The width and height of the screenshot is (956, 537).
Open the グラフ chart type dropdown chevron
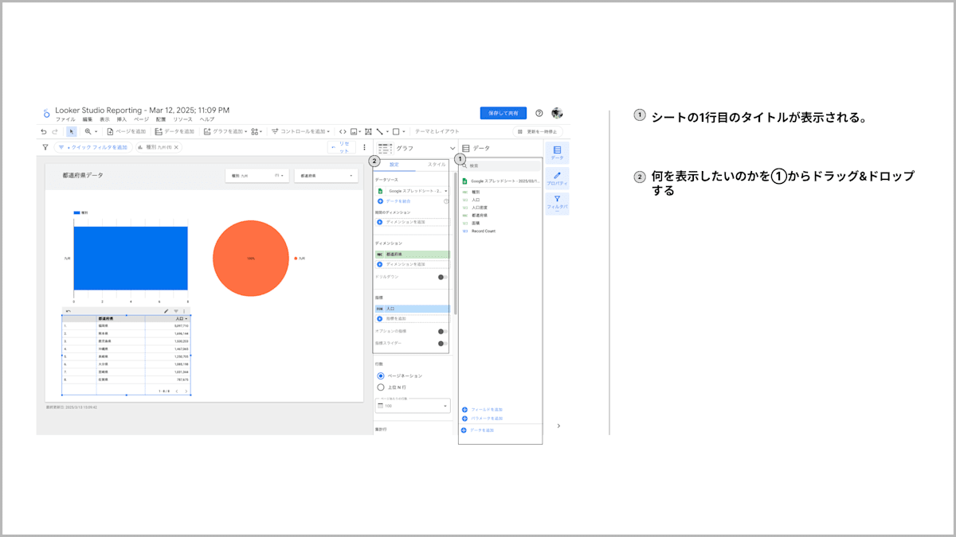click(452, 148)
